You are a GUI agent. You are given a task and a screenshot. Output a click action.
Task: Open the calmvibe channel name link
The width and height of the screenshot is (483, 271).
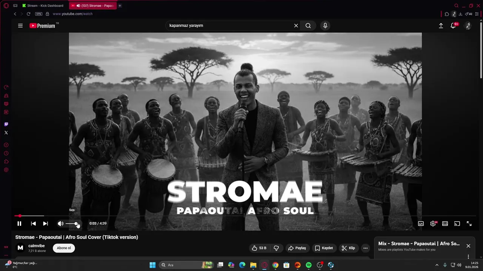[37, 246]
